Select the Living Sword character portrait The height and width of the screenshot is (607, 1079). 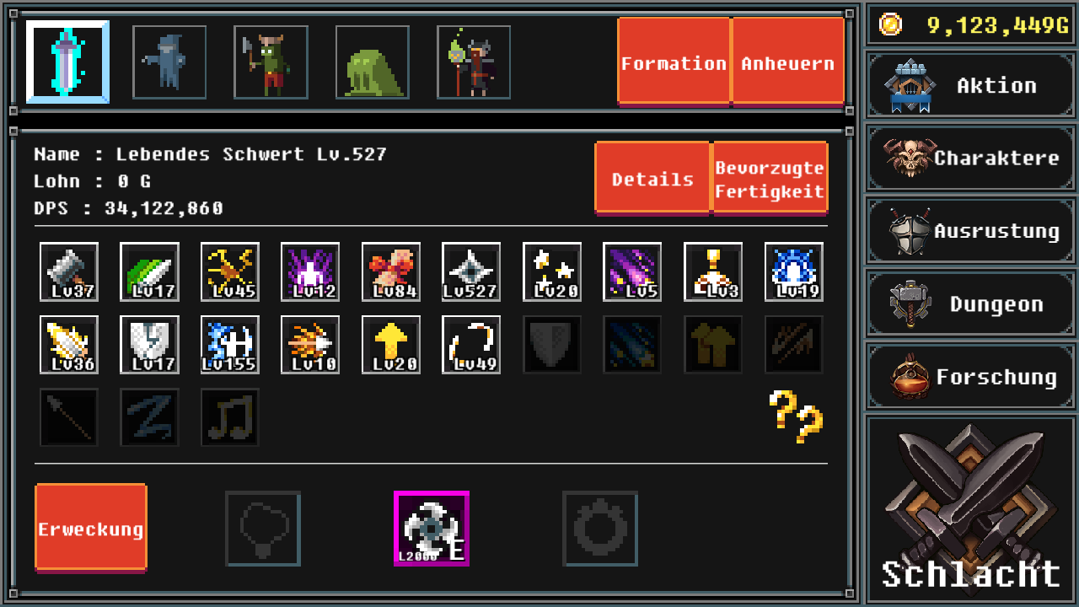67,62
